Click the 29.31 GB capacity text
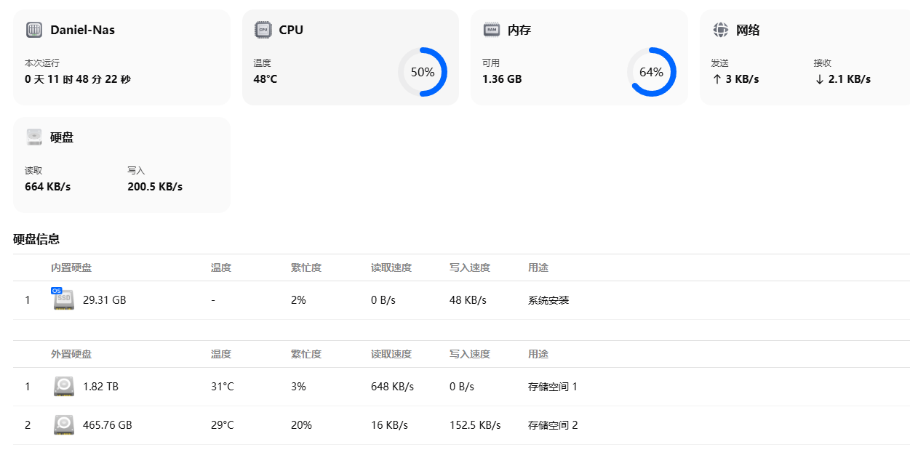The image size is (910, 471). [105, 299]
